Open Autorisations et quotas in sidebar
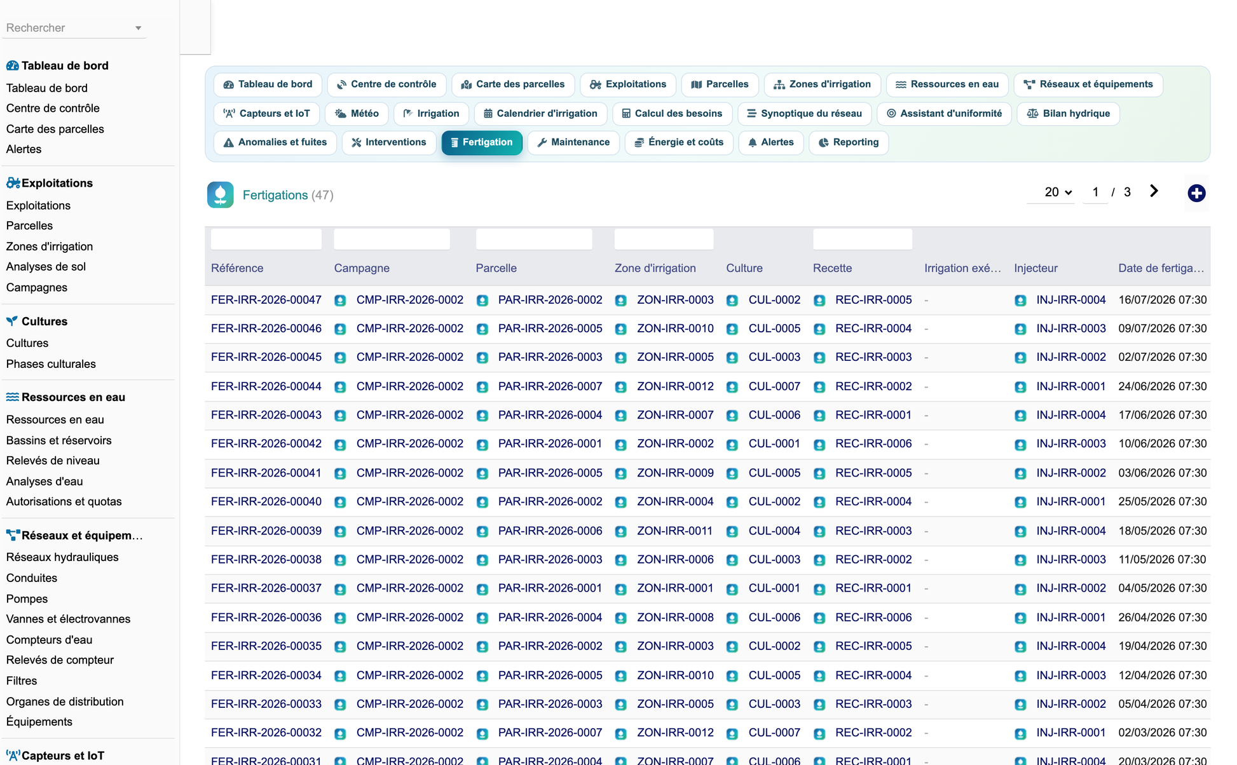Image resolution: width=1237 pixels, height=765 pixels. (x=64, y=501)
